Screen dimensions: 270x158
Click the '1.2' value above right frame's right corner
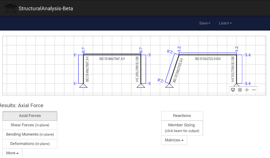237,49
